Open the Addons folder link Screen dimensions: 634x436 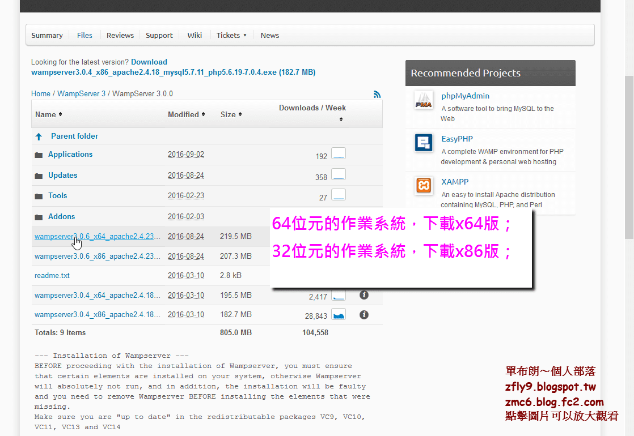pyautogui.click(x=61, y=217)
